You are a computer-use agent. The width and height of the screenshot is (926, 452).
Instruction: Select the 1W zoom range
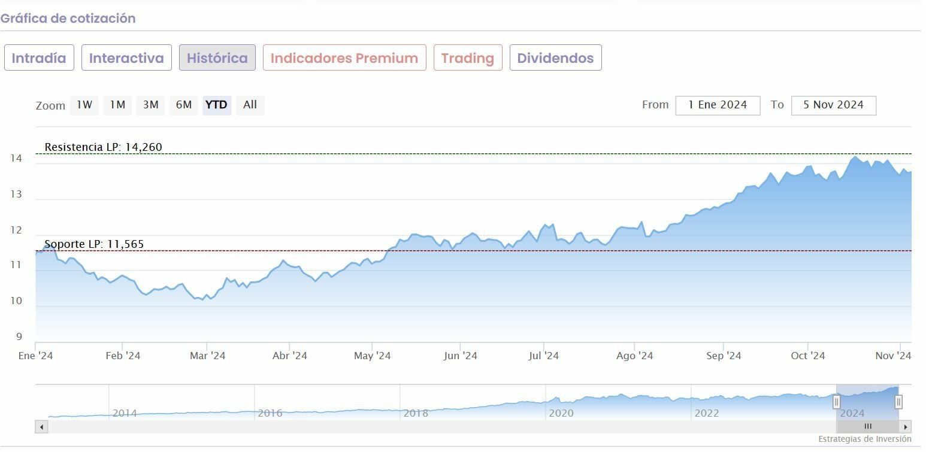[x=84, y=105]
